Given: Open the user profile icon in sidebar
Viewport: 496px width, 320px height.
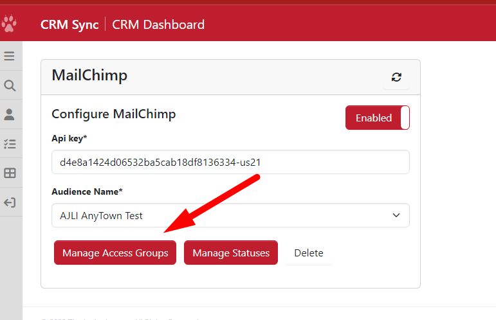Looking at the screenshot, I should [10, 114].
